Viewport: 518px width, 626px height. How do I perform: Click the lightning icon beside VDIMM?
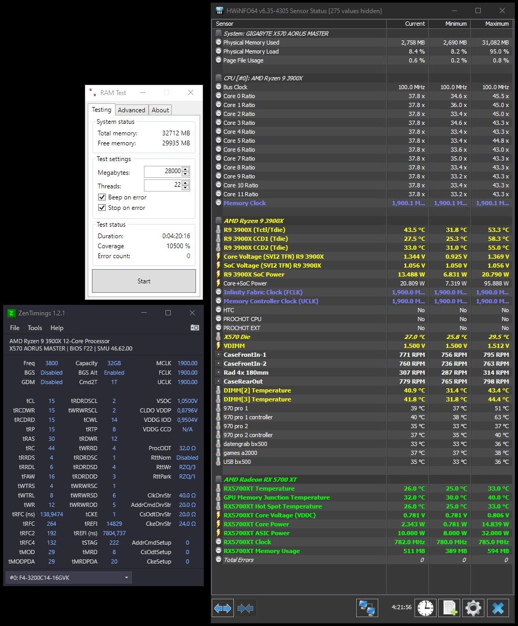pyautogui.click(x=218, y=346)
